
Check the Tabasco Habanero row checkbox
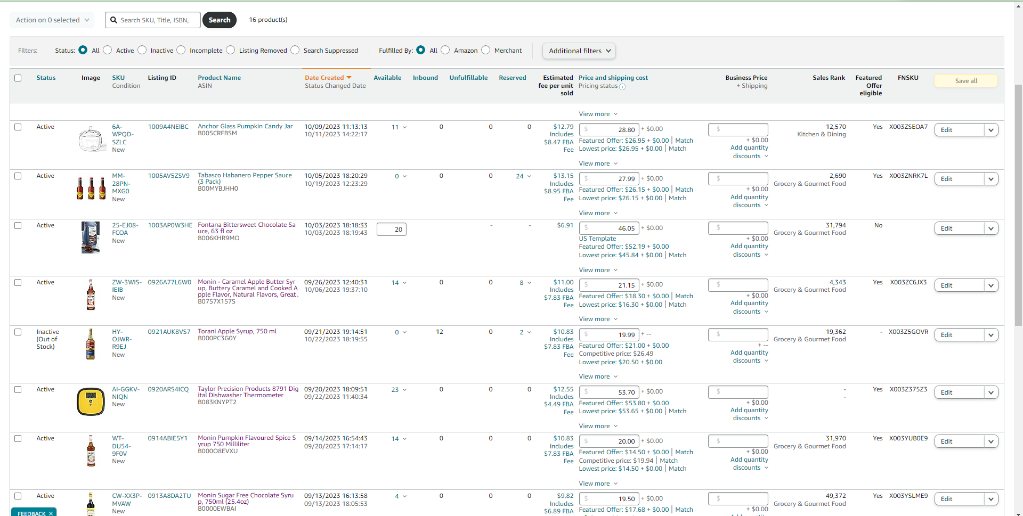coord(18,176)
